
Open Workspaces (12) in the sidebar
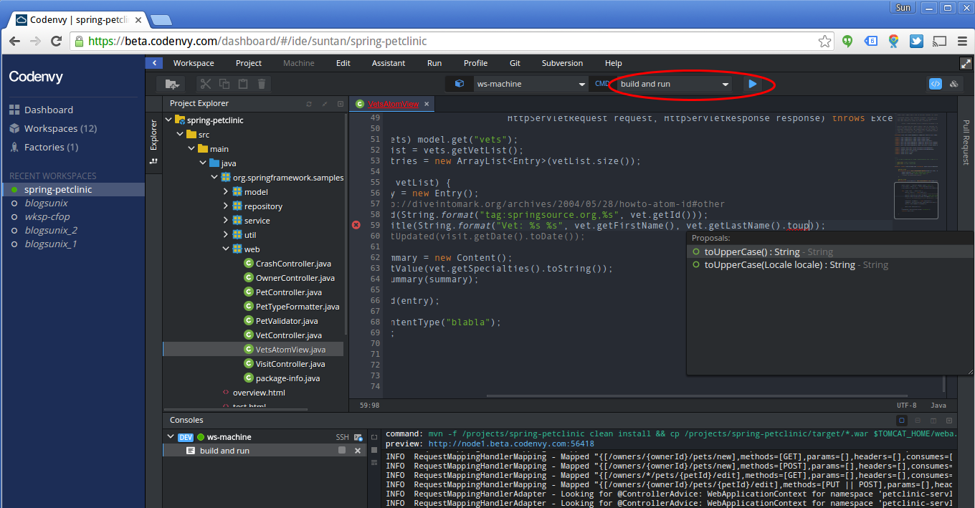click(60, 128)
